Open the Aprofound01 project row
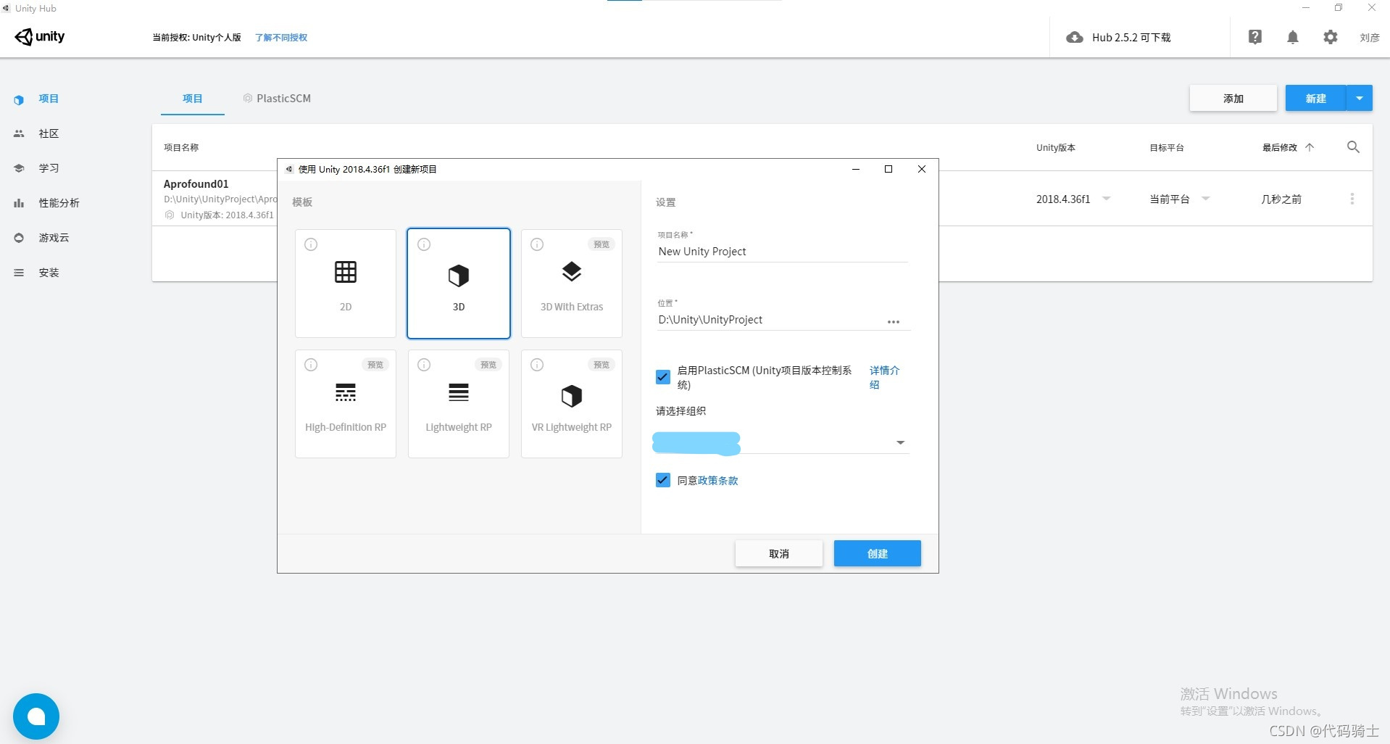Viewport: 1390px width, 744px height. 762,199
